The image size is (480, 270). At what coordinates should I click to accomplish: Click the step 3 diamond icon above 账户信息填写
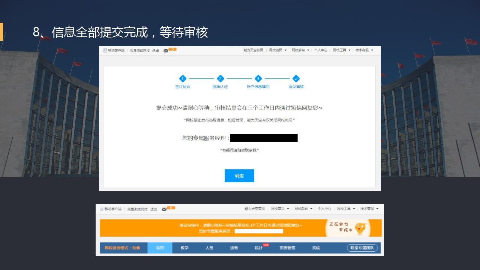point(258,78)
